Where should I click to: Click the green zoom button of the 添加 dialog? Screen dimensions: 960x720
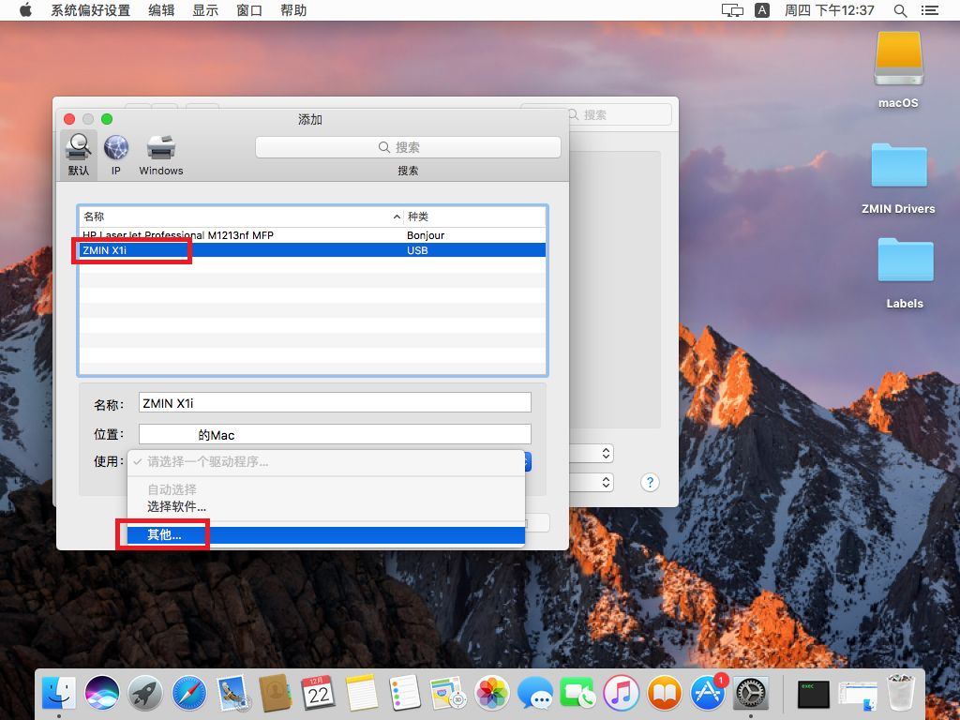click(107, 119)
